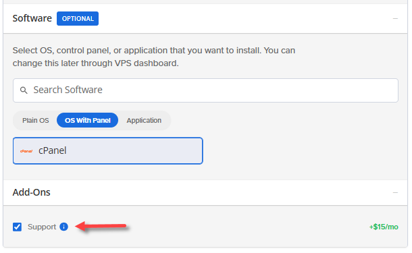Collapse the Software section
Image resolution: width=412 pixels, height=253 pixels.
395,19
